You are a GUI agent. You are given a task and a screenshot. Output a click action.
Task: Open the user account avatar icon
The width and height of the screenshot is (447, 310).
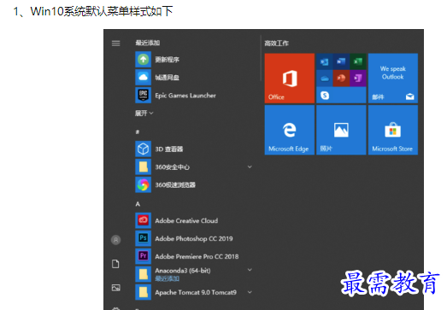(x=115, y=240)
